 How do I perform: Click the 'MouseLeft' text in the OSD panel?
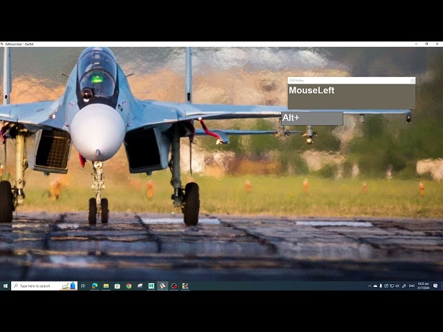pos(311,91)
